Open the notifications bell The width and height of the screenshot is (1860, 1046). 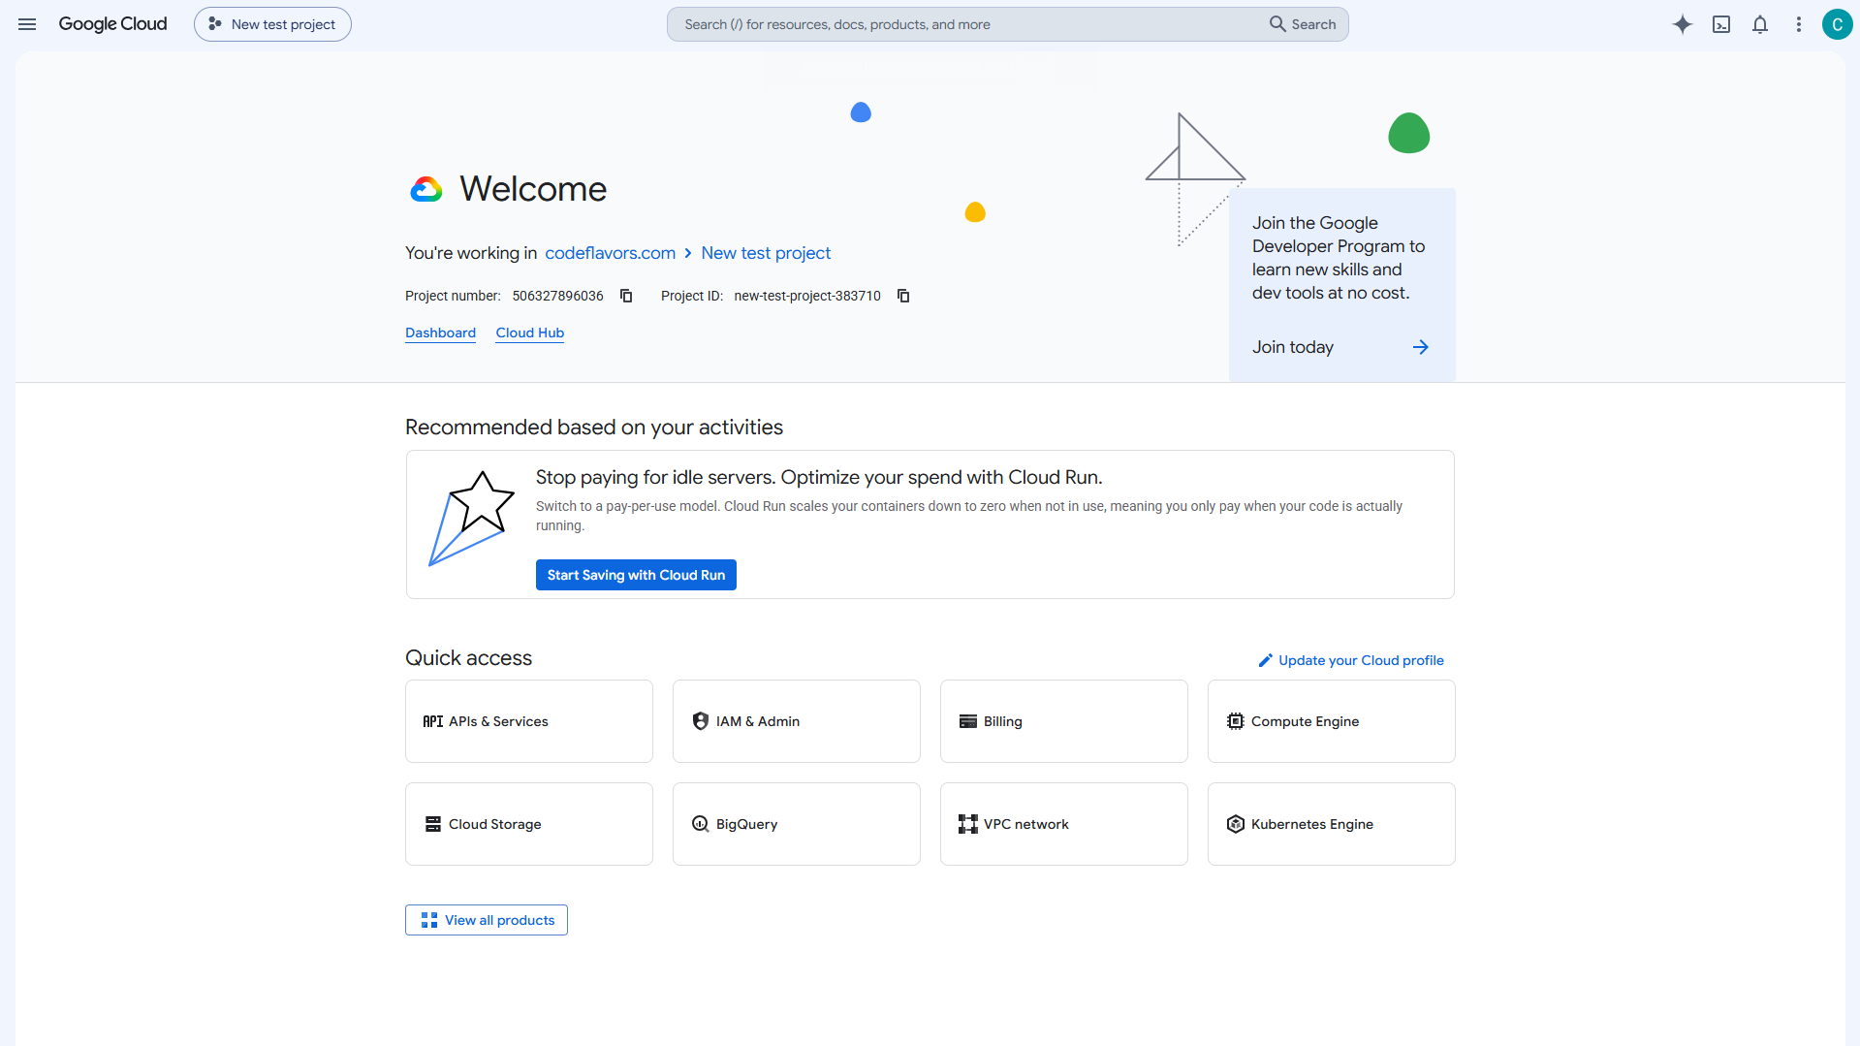tap(1760, 24)
